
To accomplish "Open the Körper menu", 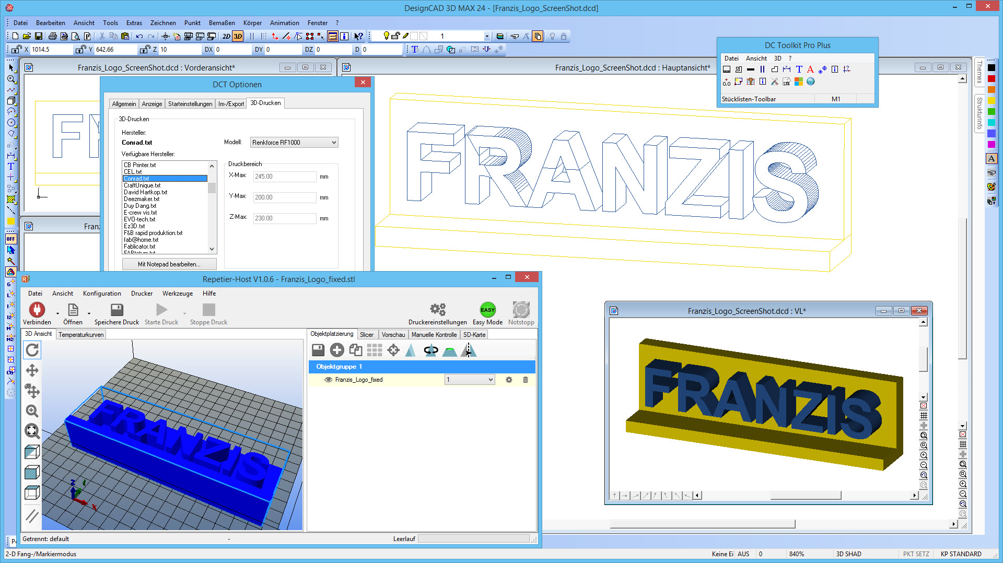I will click(x=252, y=23).
